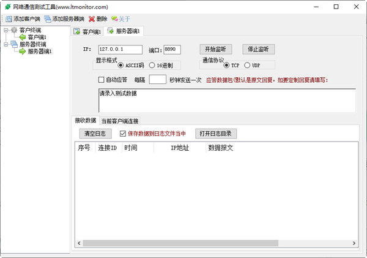
Task: Choose the UDP protocol radio button
Action: (x=247, y=65)
